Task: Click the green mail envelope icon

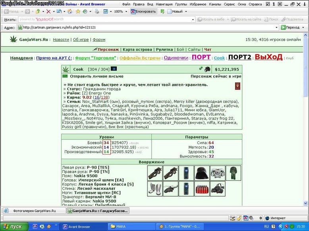Action: [x=65, y=76]
